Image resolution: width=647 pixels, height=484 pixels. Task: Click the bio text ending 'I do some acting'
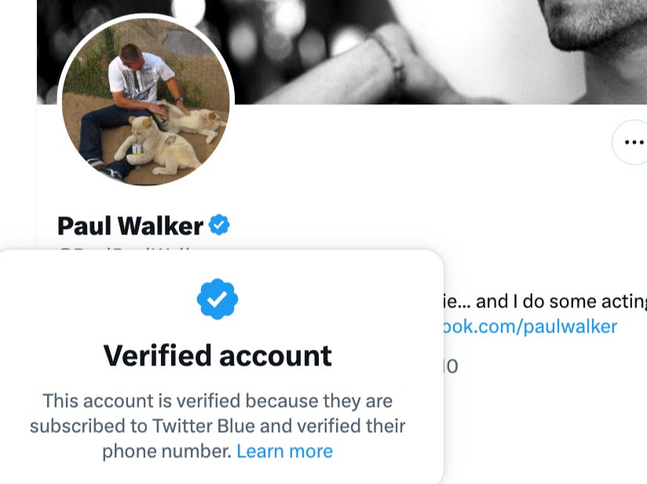(550, 300)
